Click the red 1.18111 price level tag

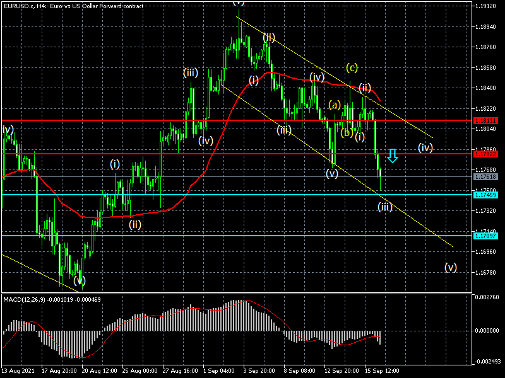(x=485, y=121)
